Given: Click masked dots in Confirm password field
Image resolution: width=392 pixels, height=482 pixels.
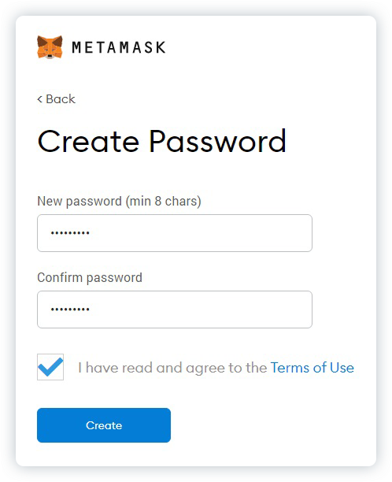Looking at the screenshot, I should pyautogui.click(x=70, y=310).
